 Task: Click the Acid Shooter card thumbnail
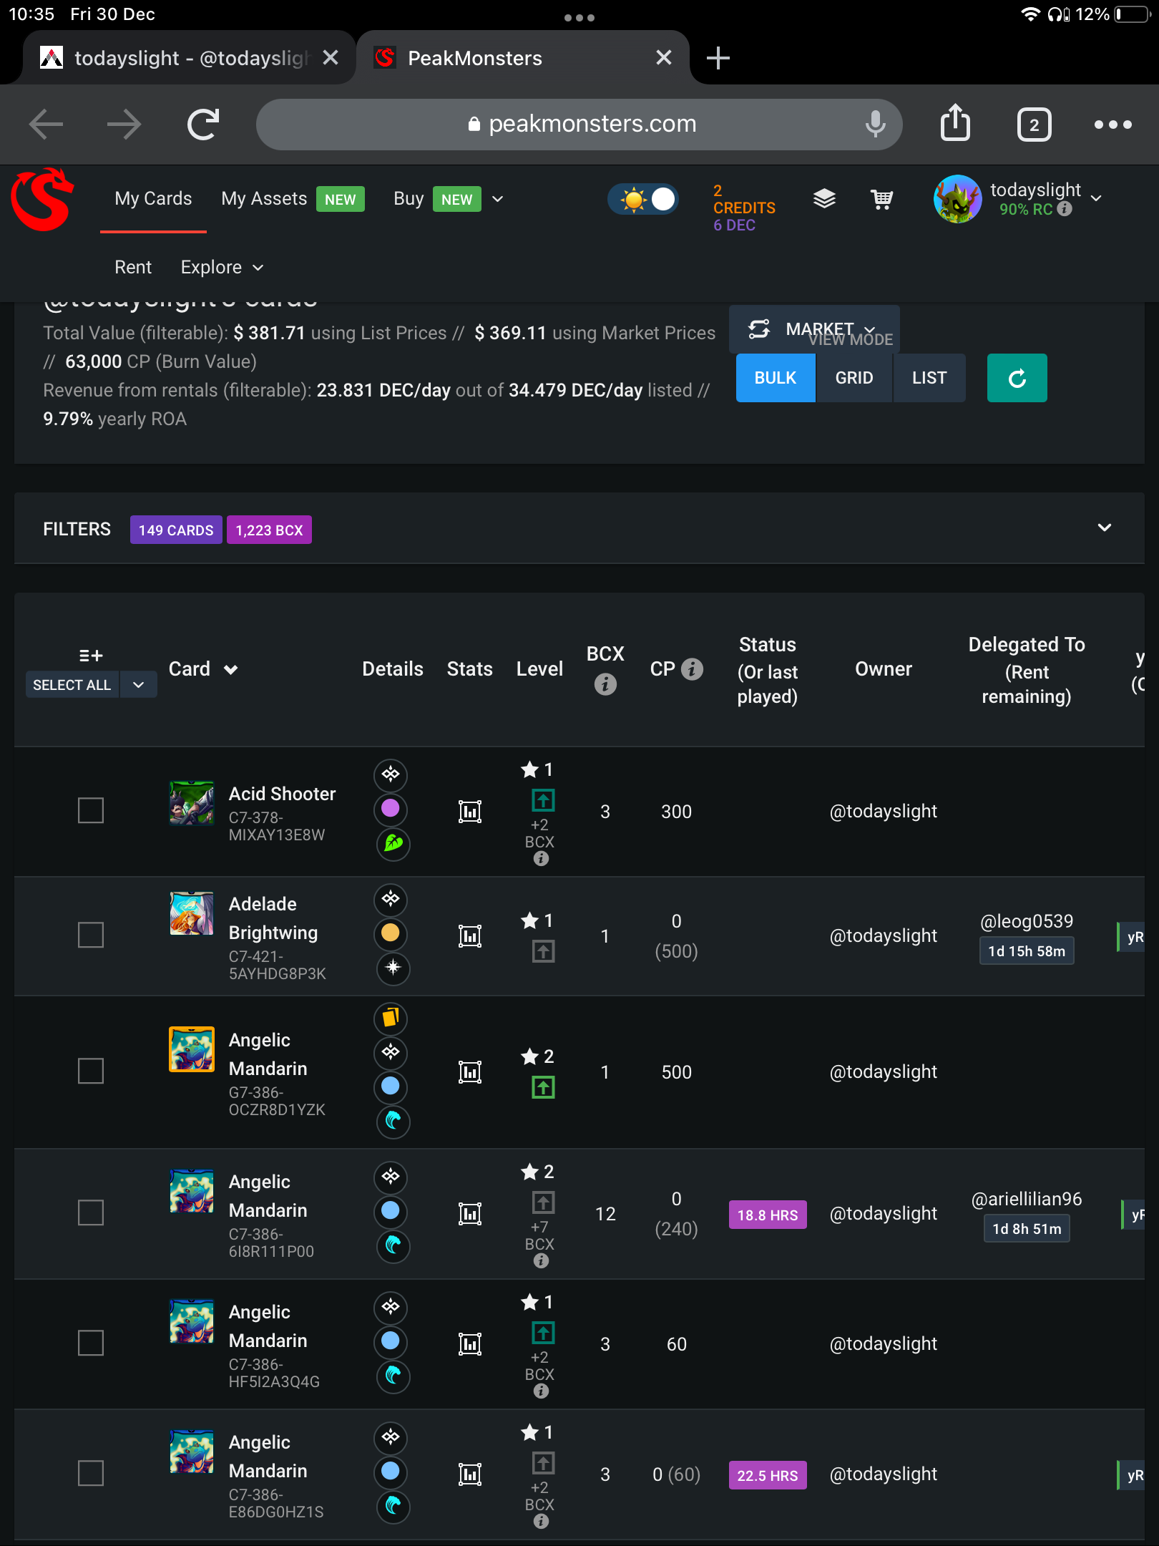click(x=192, y=802)
